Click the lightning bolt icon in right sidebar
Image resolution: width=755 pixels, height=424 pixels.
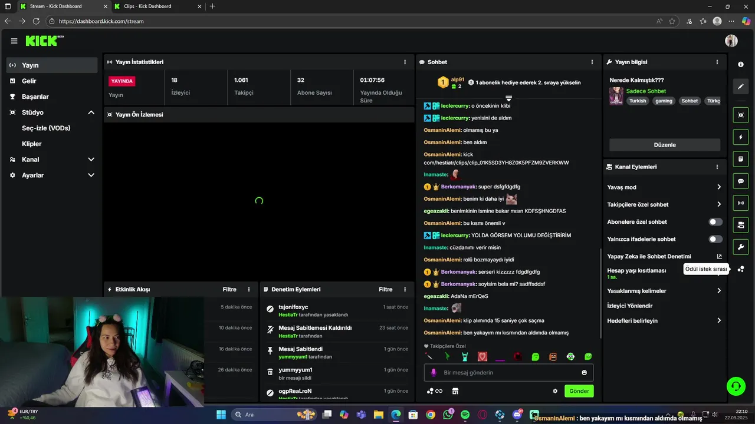click(x=741, y=137)
